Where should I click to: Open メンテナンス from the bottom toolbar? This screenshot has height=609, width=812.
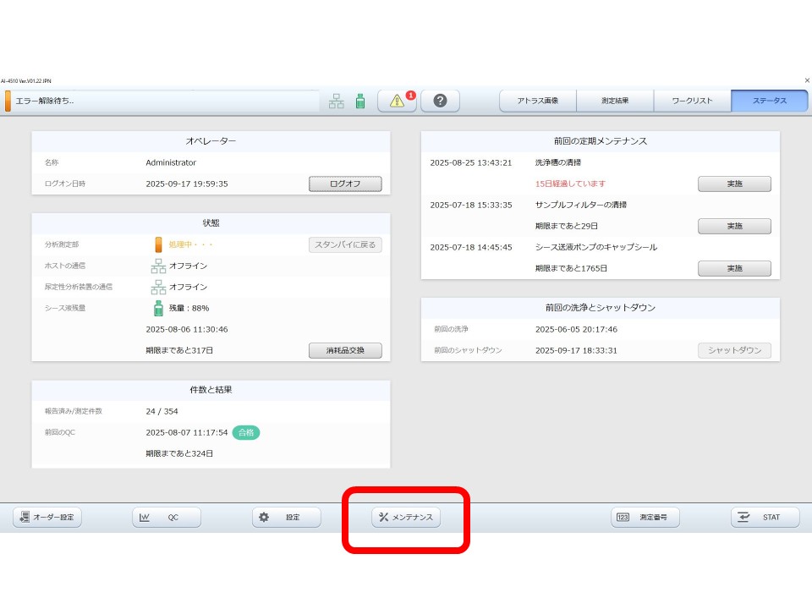[406, 518]
